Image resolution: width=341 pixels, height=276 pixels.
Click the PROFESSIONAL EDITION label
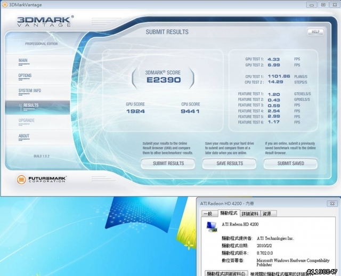click(x=42, y=44)
